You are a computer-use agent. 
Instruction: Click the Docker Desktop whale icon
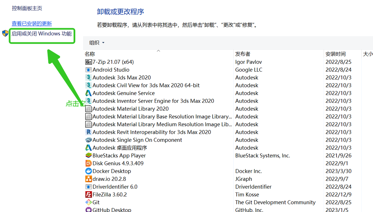coord(89,171)
